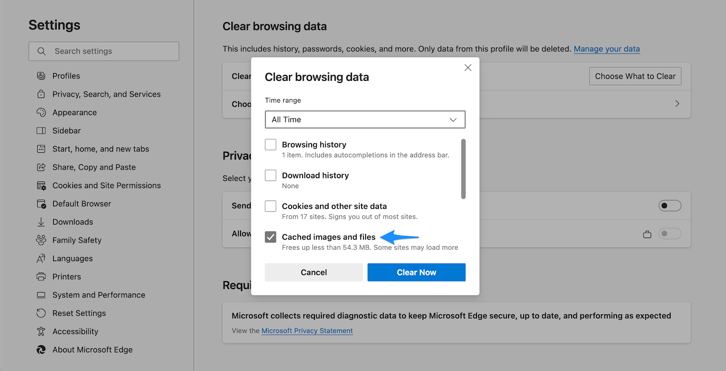Click the magnifier icon in Search settings

tap(41, 51)
